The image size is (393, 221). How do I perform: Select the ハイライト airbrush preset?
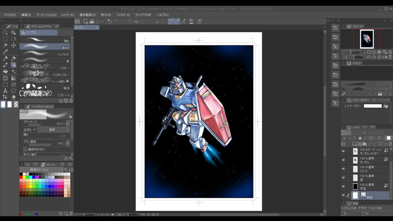(45, 54)
